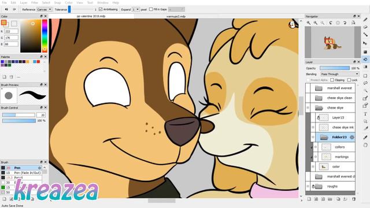The image size is (370, 208).
Task: Click the previous arrow button in the top toolbar
Action: pyautogui.click(x=6, y=9)
